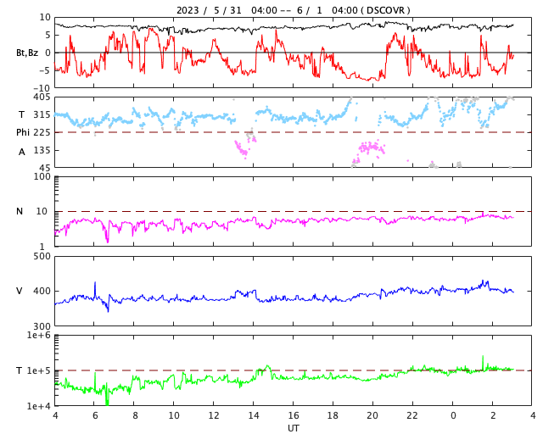This screenshot has height=434, width=543.
Task: Click the "1e+5" temperature tick label
Action: [x=38, y=370]
